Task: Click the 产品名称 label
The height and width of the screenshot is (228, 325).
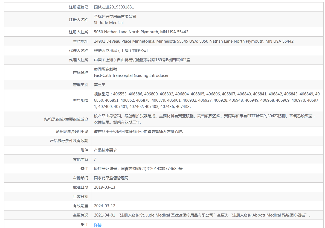Action: (x=80, y=72)
